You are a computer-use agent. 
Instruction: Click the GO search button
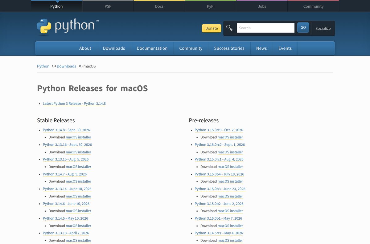(x=303, y=27)
